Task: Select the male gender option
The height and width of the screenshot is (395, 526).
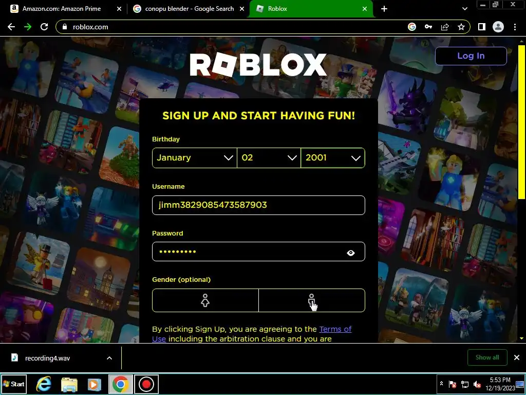Action: [312, 300]
